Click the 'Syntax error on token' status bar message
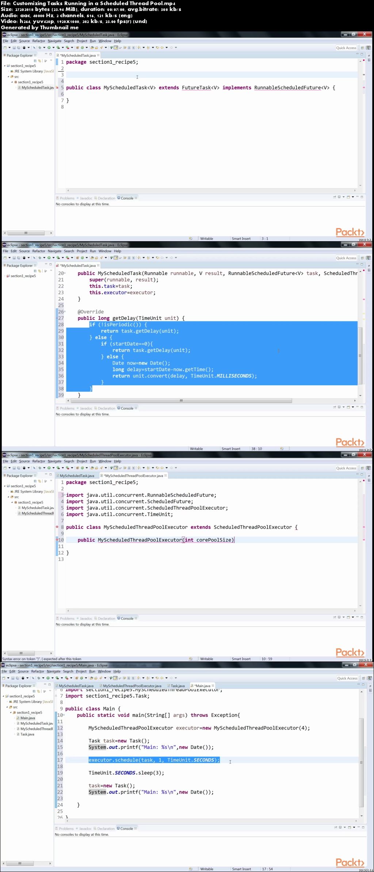The image size is (374, 872). click(x=42, y=659)
